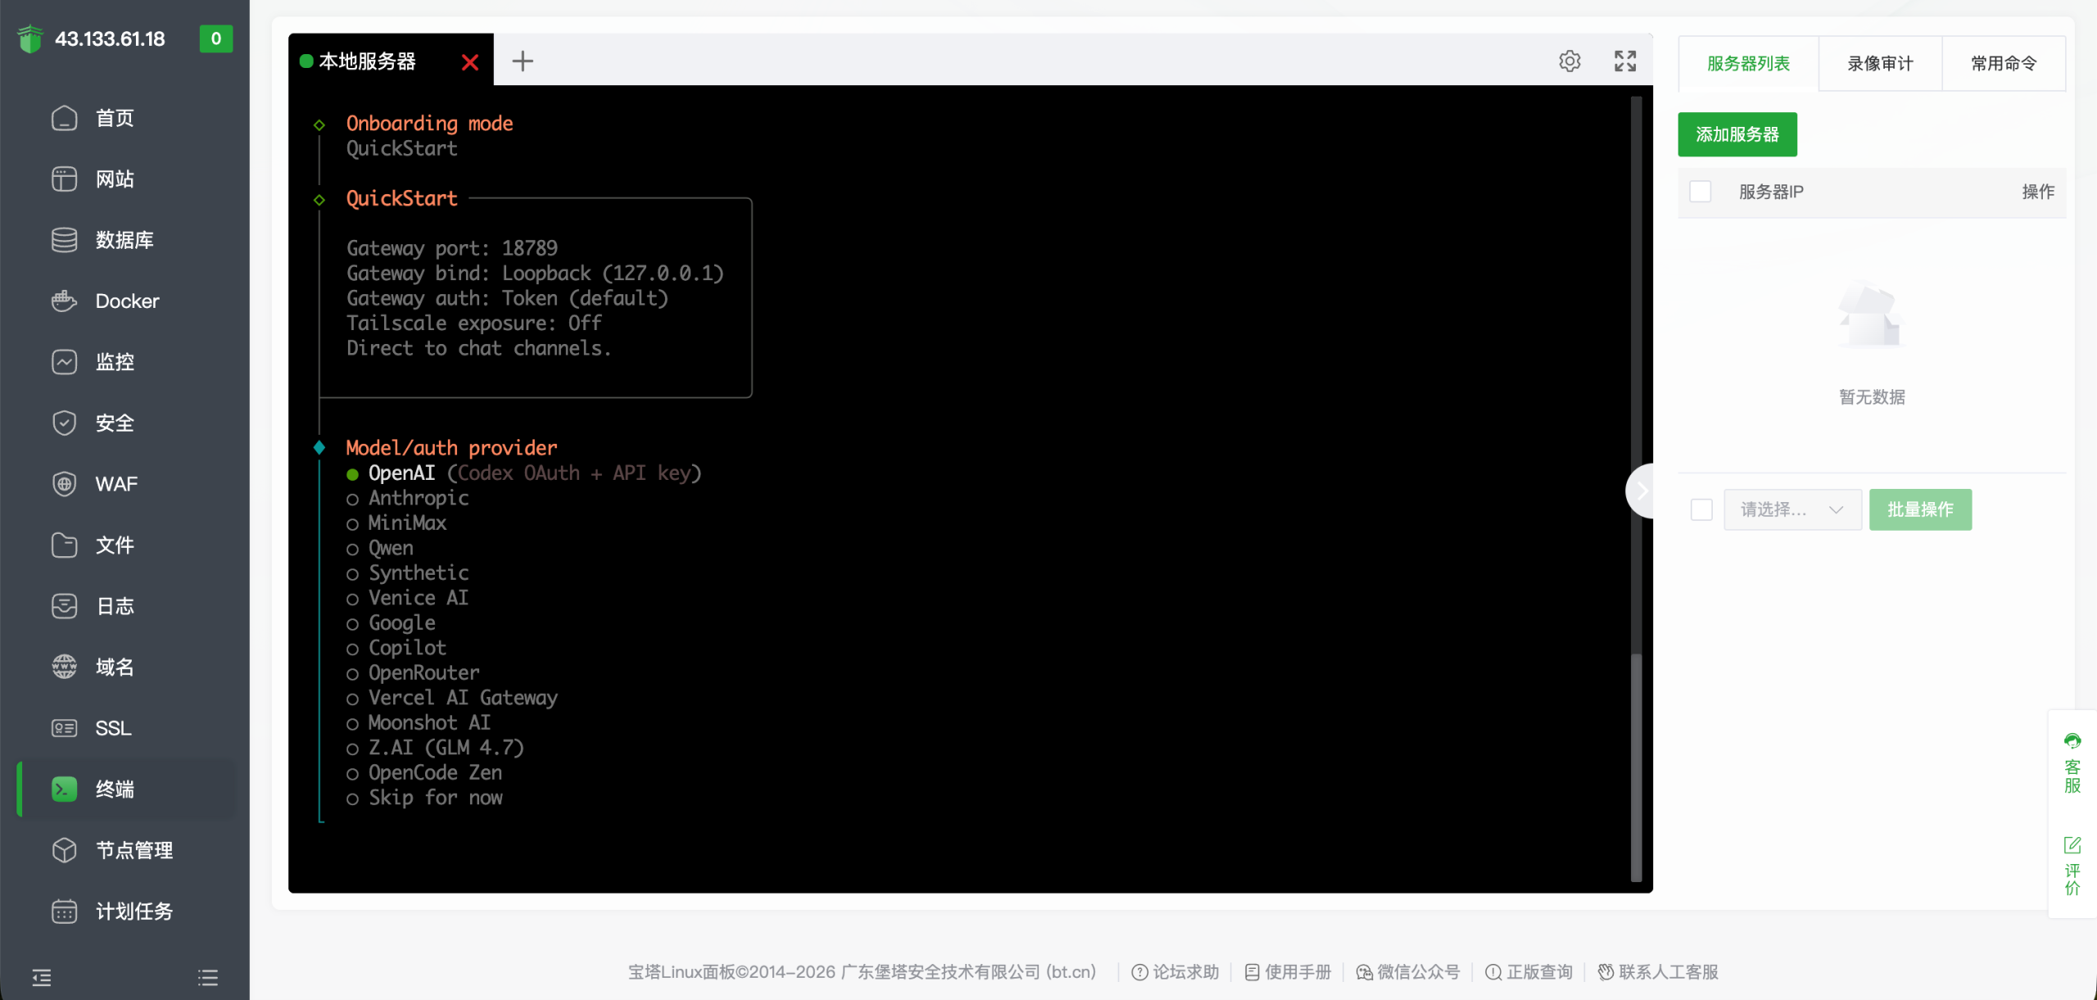Collapse the sidebar using bottom-left icon
This screenshot has width=2097, height=1000.
point(42,977)
